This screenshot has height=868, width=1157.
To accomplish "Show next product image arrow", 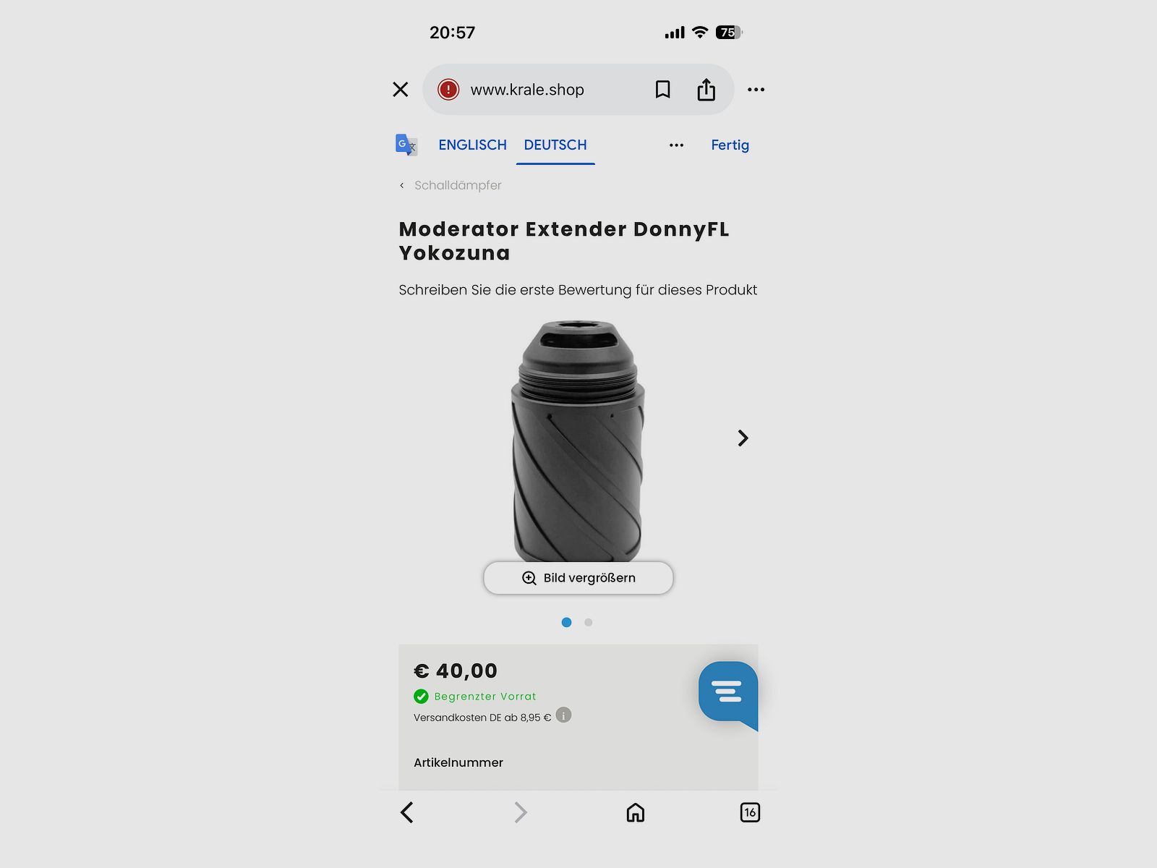I will click(743, 438).
